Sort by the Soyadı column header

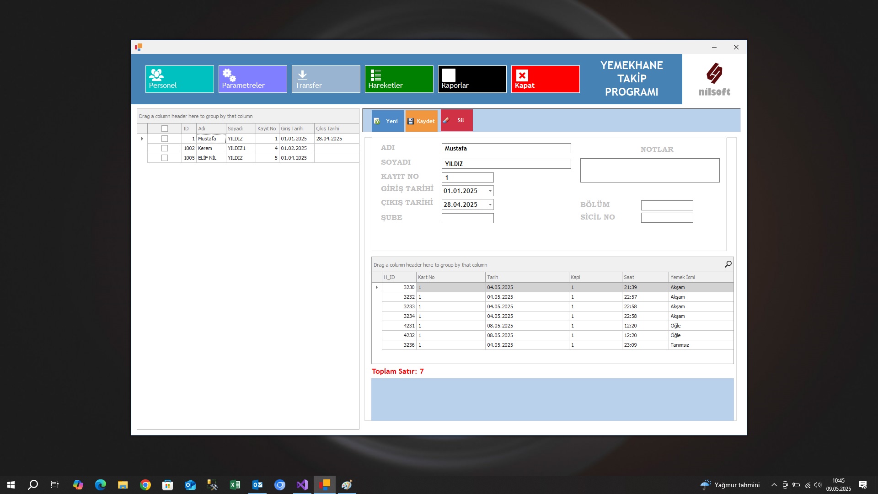click(x=240, y=129)
